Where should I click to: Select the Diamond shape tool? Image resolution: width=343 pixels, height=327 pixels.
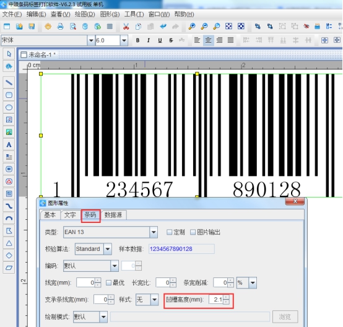9,255
